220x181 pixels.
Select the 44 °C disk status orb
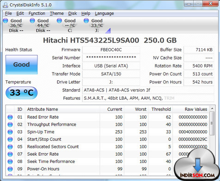[32, 21]
